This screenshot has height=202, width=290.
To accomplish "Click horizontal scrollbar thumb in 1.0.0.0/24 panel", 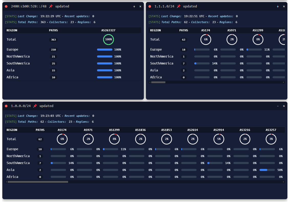I will point(38,182).
